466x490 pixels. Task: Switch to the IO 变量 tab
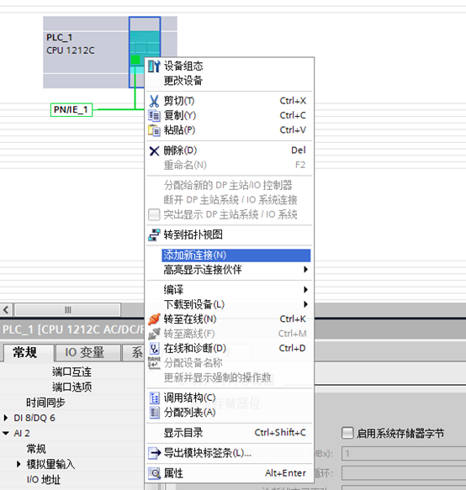[x=85, y=352]
